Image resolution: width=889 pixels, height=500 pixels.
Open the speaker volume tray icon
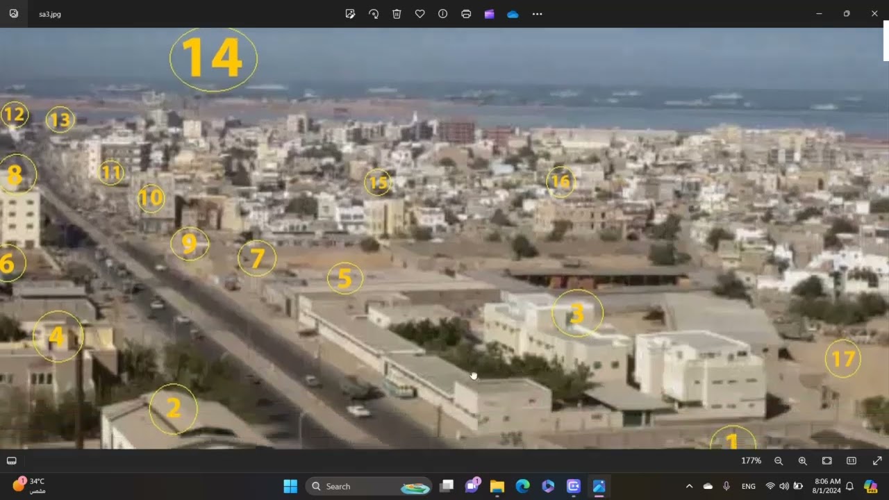pyautogui.click(x=784, y=486)
